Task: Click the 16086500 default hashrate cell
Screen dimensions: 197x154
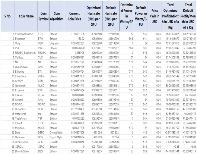Action: (x=111, y=142)
